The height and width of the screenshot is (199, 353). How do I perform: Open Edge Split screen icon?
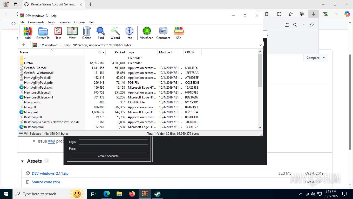(279, 14)
